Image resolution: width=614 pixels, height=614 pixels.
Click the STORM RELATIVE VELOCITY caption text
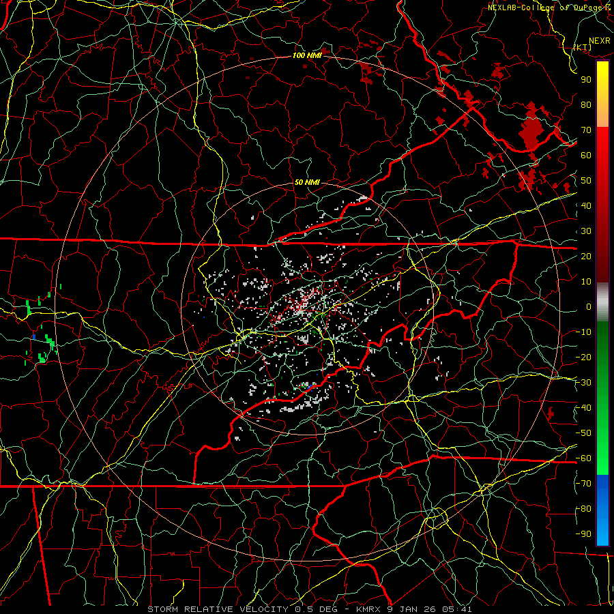pos(219,609)
